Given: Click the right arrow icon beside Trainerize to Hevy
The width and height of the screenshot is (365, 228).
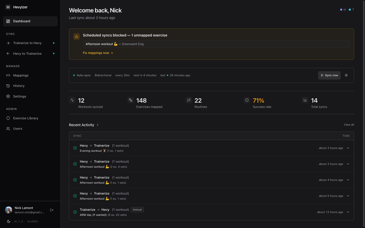Looking at the screenshot, I should tap(8, 43).
